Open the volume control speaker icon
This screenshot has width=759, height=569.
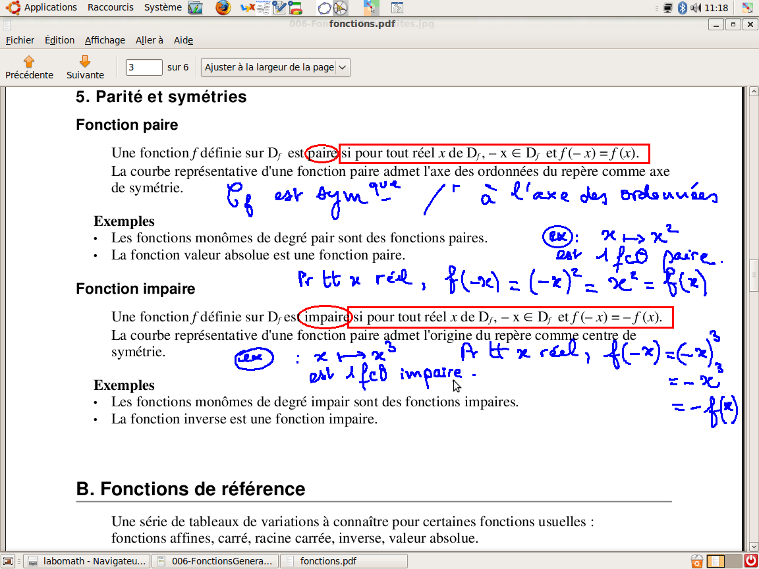coord(696,8)
